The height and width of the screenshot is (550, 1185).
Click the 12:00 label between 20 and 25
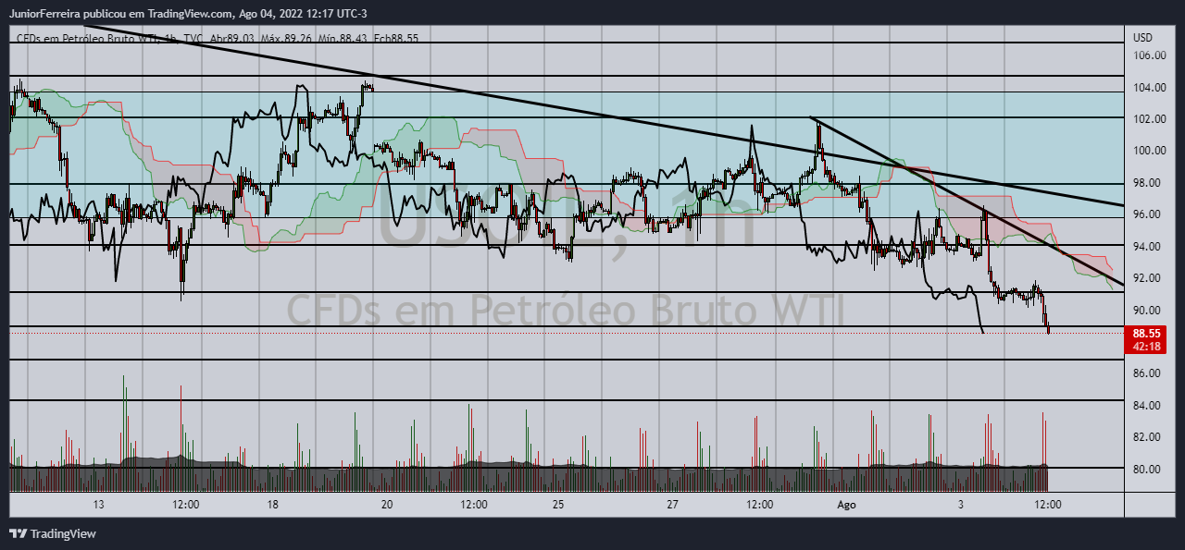pos(473,505)
